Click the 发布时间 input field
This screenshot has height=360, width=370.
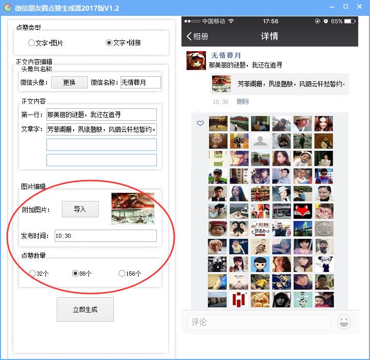click(x=105, y=236)
